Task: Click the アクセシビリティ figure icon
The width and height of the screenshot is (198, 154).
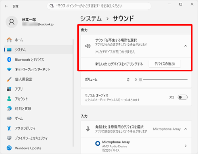Action: click(9, 128)
